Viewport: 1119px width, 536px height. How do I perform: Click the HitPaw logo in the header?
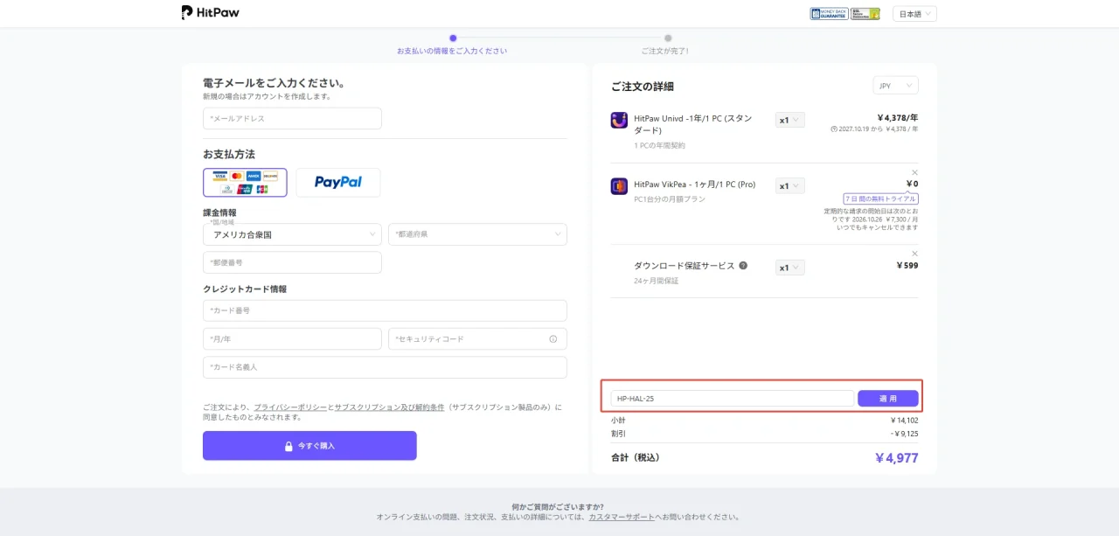[x=211, y=12]
